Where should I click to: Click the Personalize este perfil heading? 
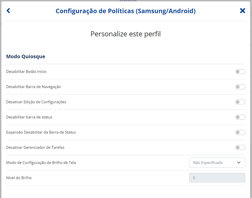point(126,34)
